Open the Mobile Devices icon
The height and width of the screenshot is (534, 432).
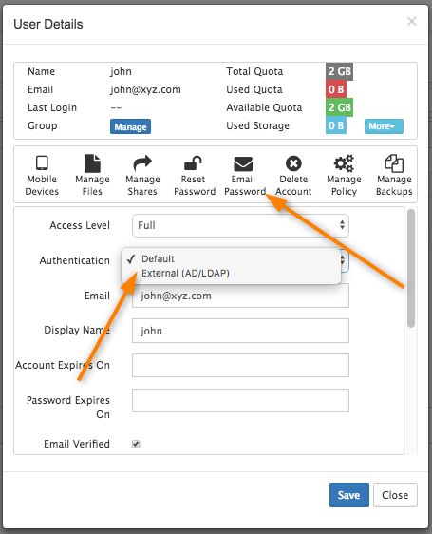click(42, 163)
